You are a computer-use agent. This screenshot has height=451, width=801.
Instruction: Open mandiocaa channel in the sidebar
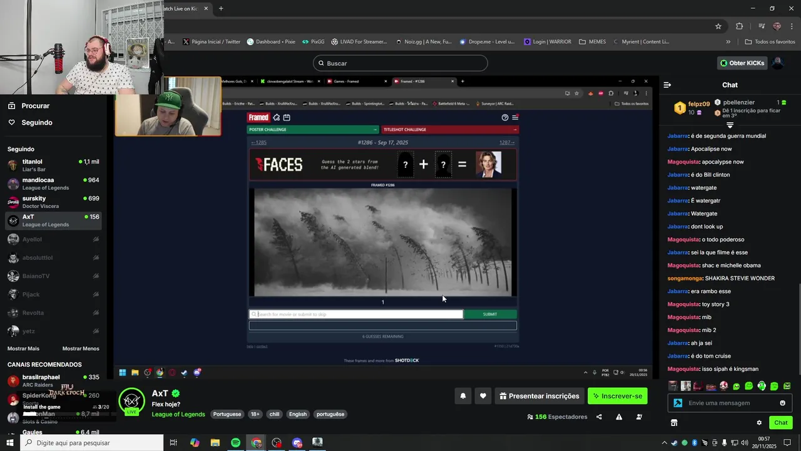(x=53, y=184)
